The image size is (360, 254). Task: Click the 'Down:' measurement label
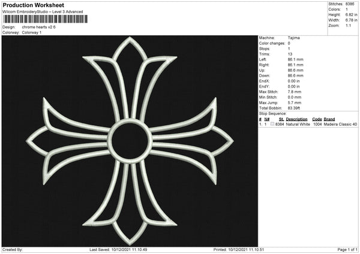pyautogui.click(x=264, y=75)
